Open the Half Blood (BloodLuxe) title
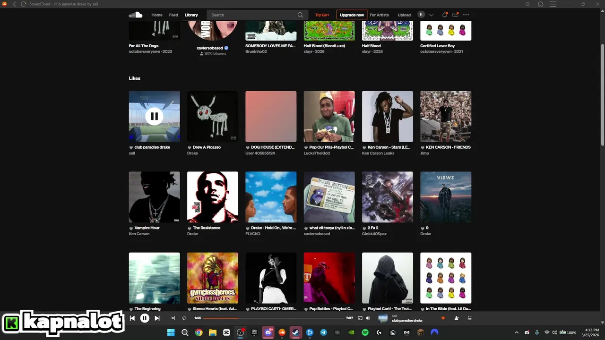This screenshot has width=605, height=340. tap(324, 46)
